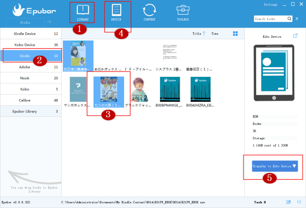Clear the search box with X

pyautogui.click(x=297, y=19)
